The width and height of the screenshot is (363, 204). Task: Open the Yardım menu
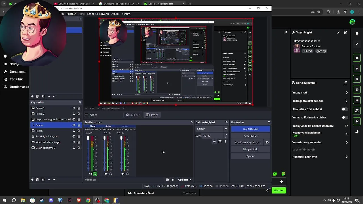(126, 14)
